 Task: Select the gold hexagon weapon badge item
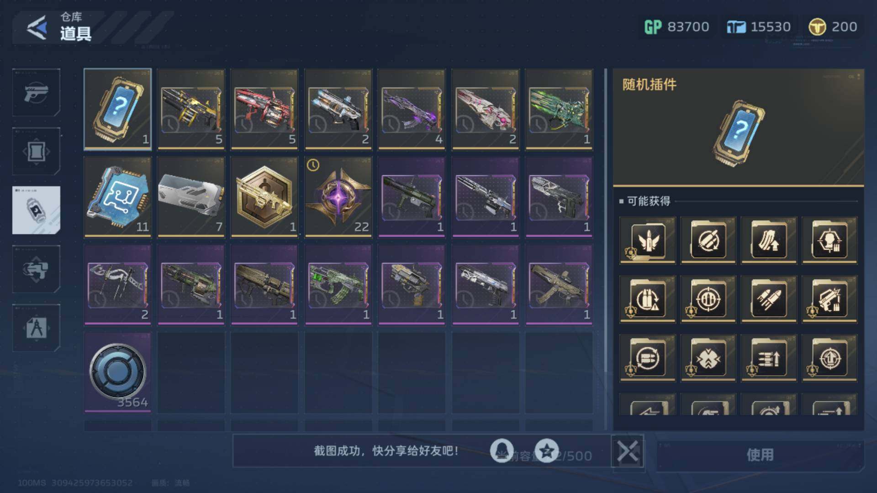point(264,197)
